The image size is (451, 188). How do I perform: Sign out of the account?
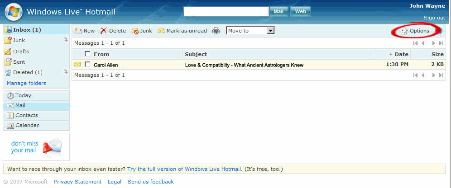pos(434,18)
